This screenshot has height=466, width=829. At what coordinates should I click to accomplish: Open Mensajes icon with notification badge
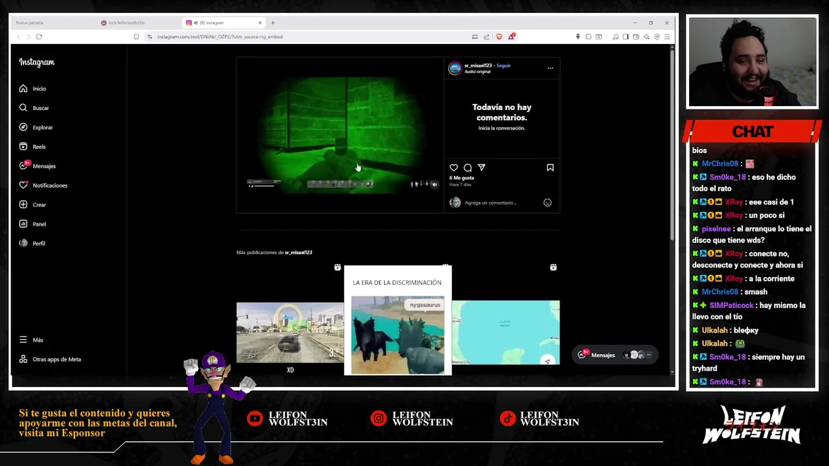click(x=24, y=166)
